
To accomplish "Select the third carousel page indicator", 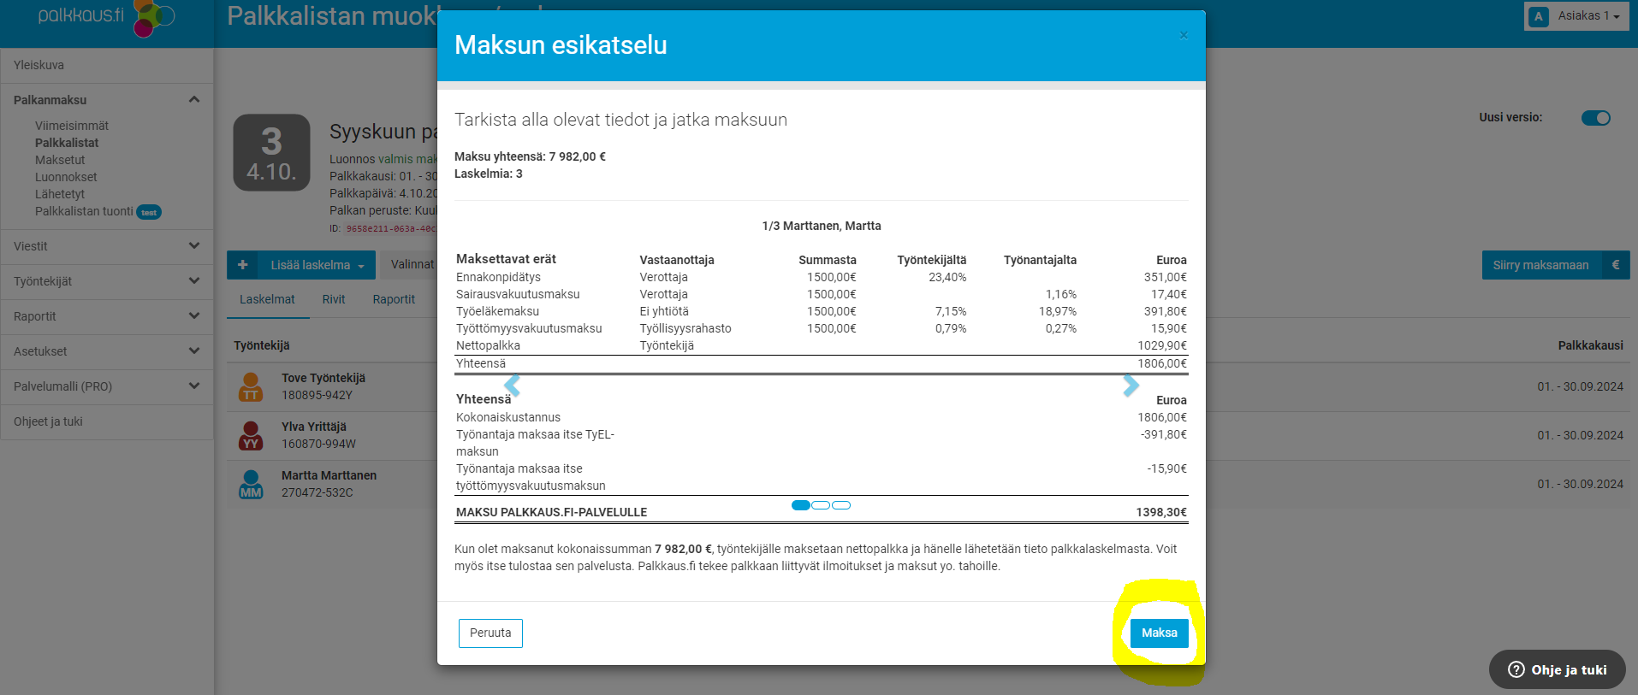I will point(841,505).
